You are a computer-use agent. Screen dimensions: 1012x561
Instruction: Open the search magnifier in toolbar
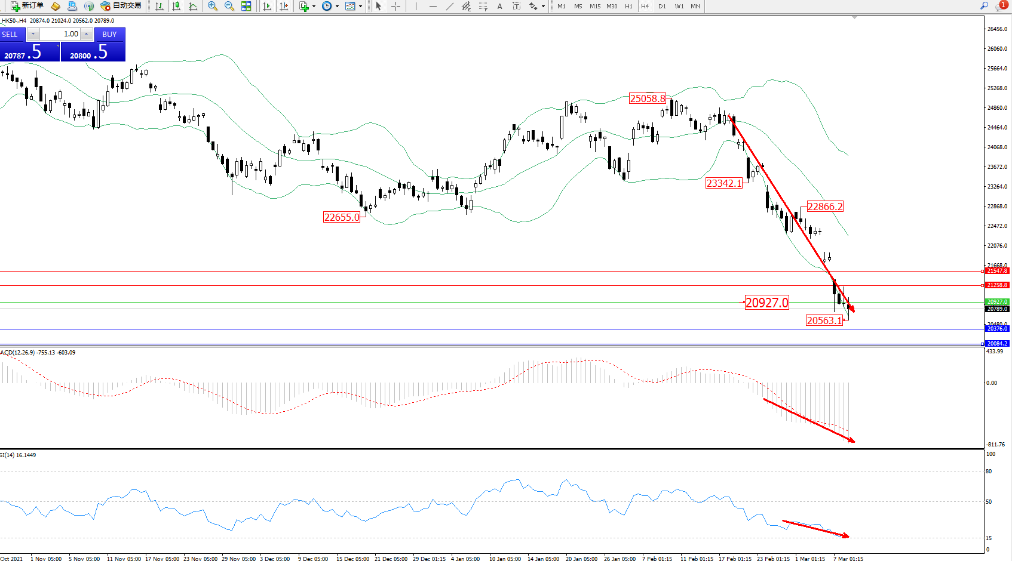[984, 6]
